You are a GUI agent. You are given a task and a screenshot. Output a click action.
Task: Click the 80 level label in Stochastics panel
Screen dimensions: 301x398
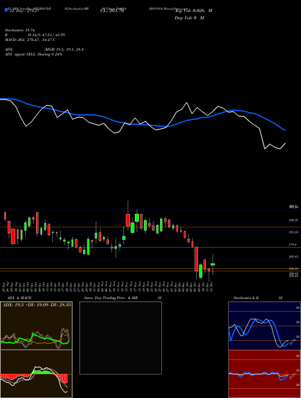click(298, 308)
